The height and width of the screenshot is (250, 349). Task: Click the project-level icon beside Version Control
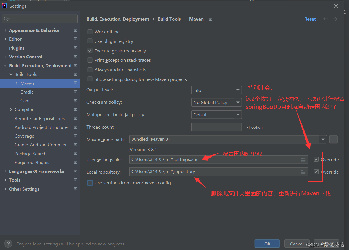coord(75,57)
